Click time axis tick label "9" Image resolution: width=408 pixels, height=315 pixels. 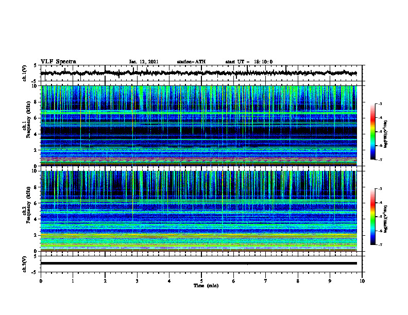click(330, 281)
